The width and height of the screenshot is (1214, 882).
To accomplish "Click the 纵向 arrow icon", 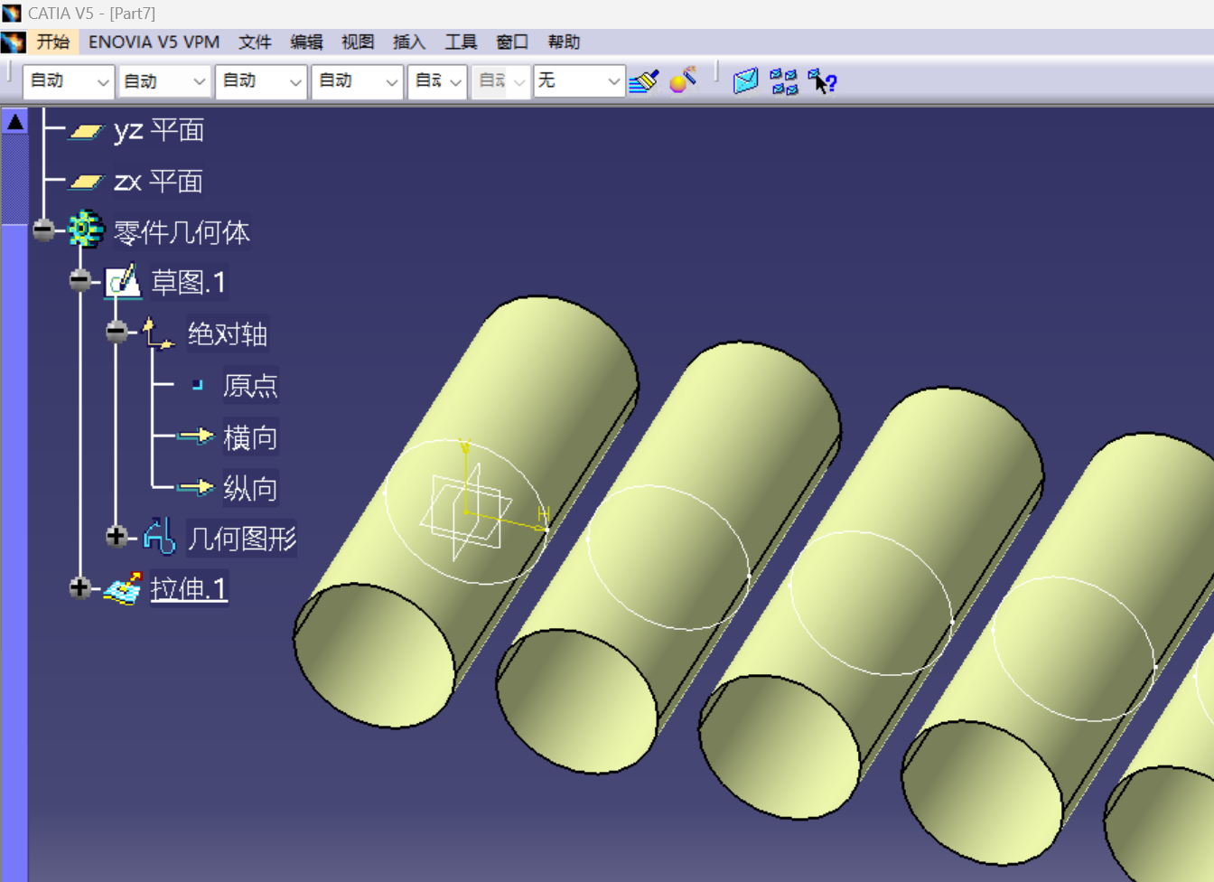I will 195,487.
